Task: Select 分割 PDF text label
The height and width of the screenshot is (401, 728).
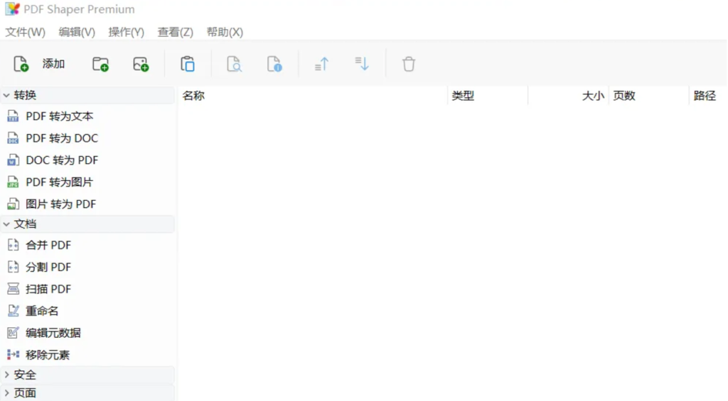Action: tap(48, 267)
